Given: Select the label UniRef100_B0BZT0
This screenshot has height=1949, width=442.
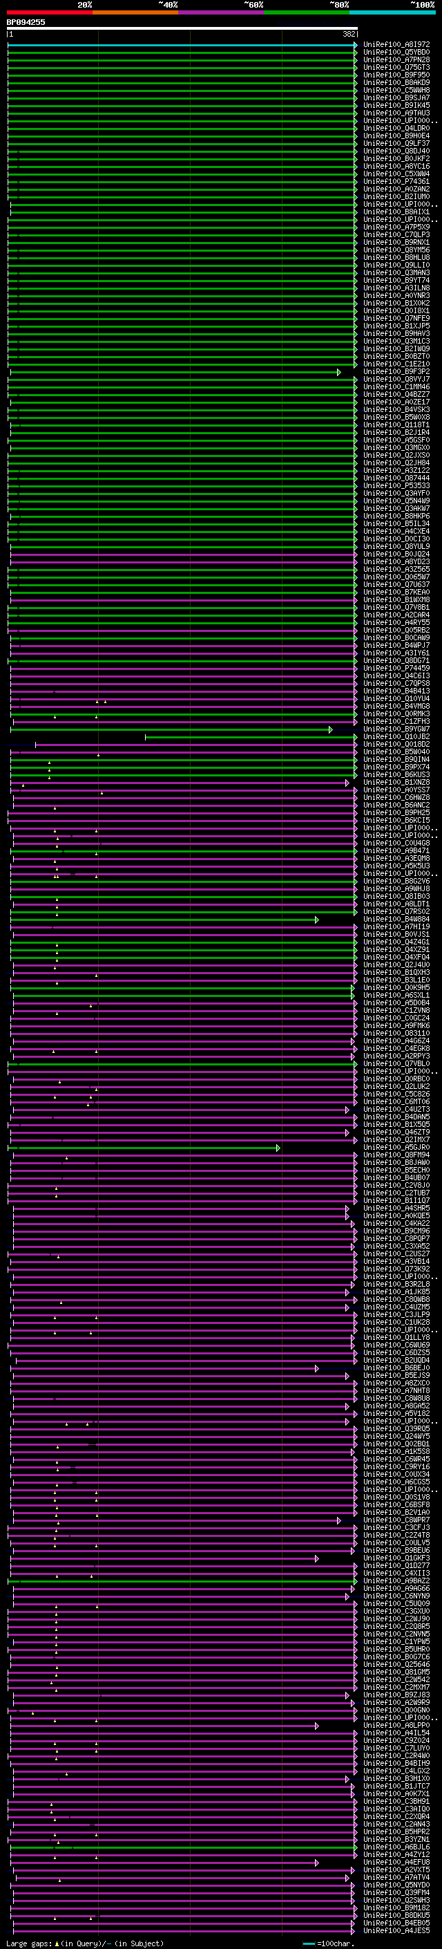Looking at the screenshot, I should 396,356.
